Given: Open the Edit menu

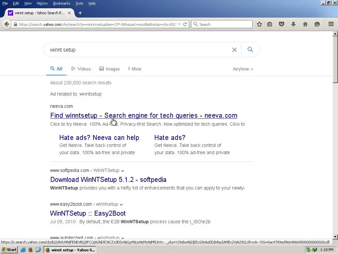Looking at the screenshot, I should click(x=16, y=3).
